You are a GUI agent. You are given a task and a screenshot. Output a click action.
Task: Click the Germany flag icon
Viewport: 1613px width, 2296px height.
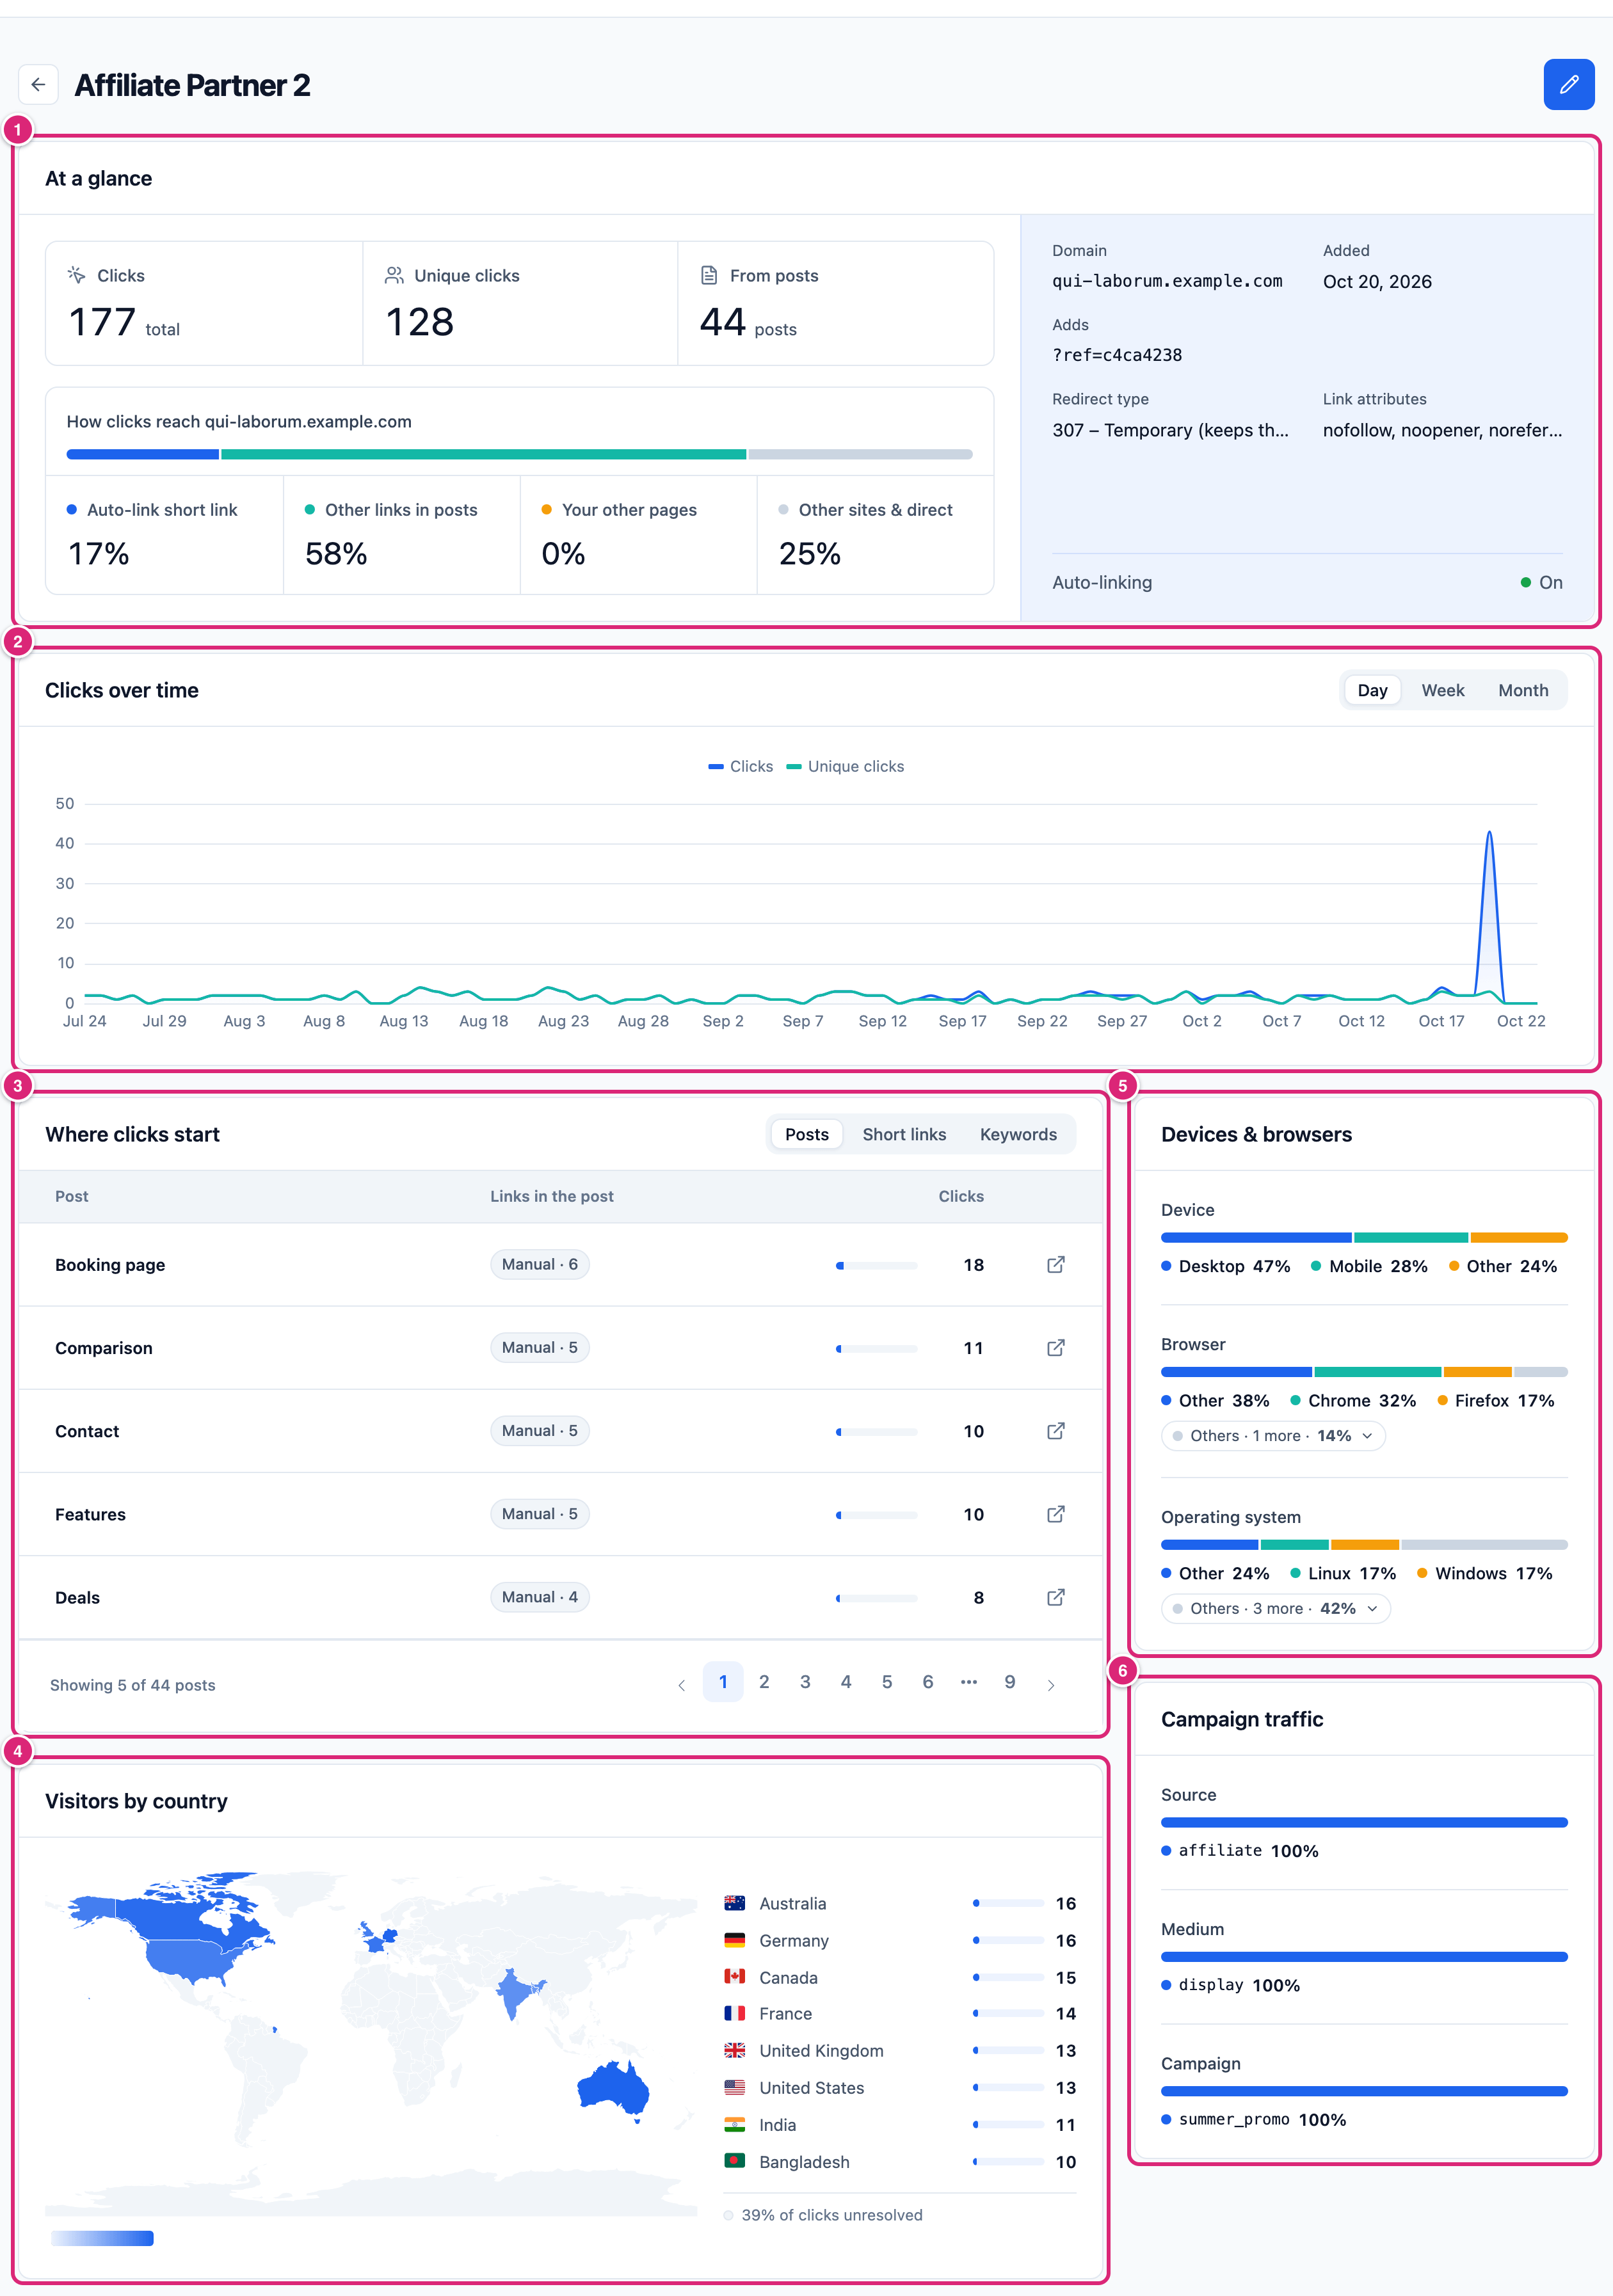[x=734, y=1940]
